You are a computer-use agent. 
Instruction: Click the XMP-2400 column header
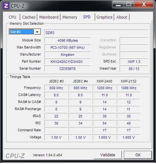104,81
